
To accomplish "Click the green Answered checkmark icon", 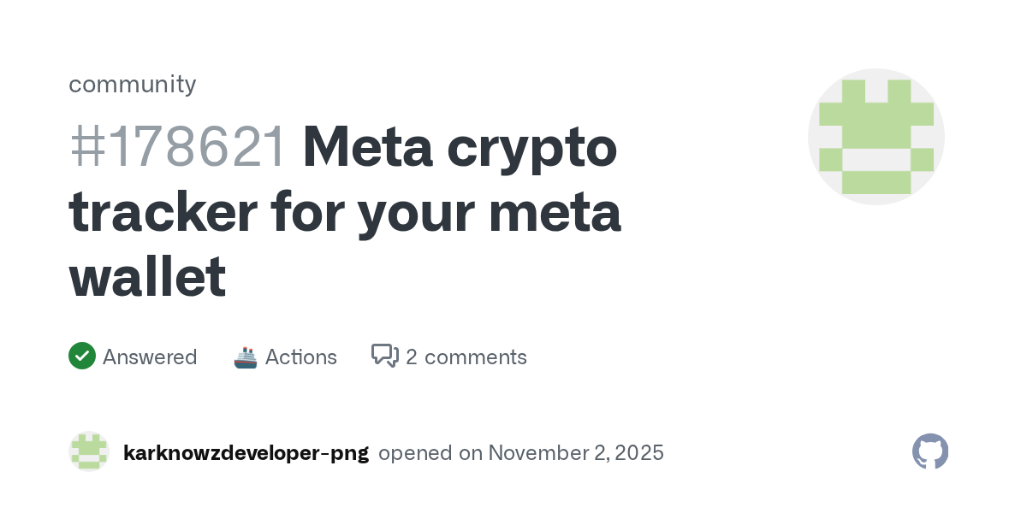I will (82, 357).
